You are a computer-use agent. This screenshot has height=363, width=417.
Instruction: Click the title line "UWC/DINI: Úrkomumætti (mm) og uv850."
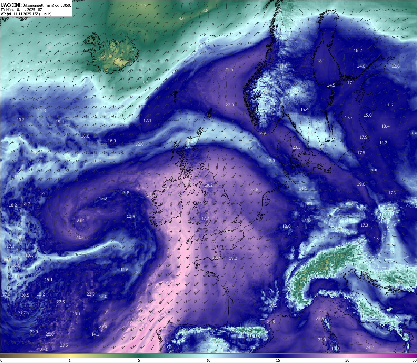point(36,5)
